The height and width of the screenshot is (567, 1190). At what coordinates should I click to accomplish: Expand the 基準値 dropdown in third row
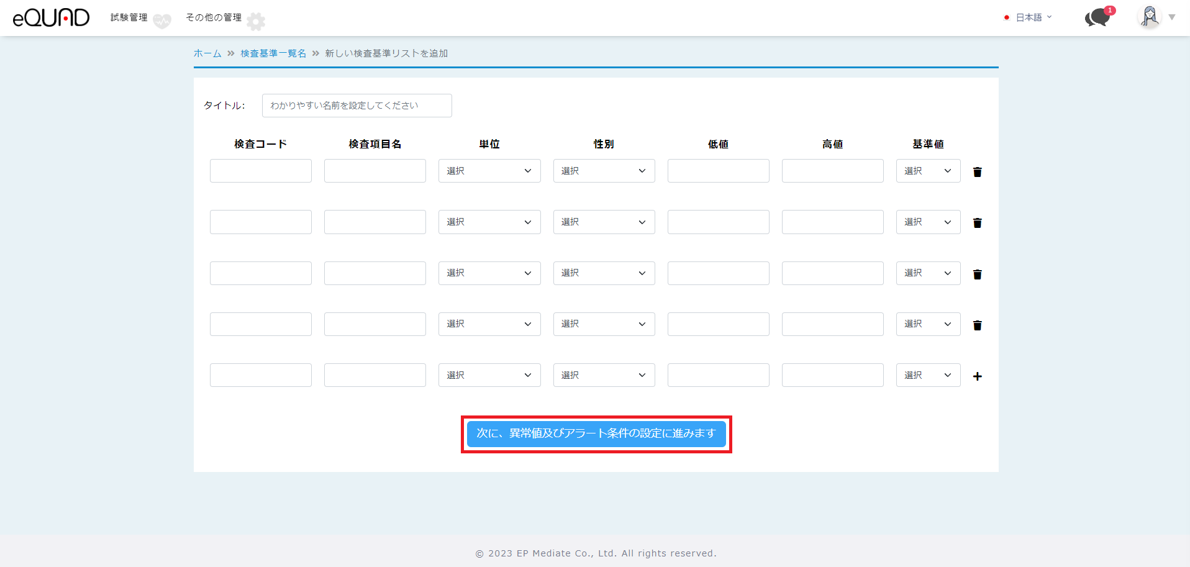[927, 273]
